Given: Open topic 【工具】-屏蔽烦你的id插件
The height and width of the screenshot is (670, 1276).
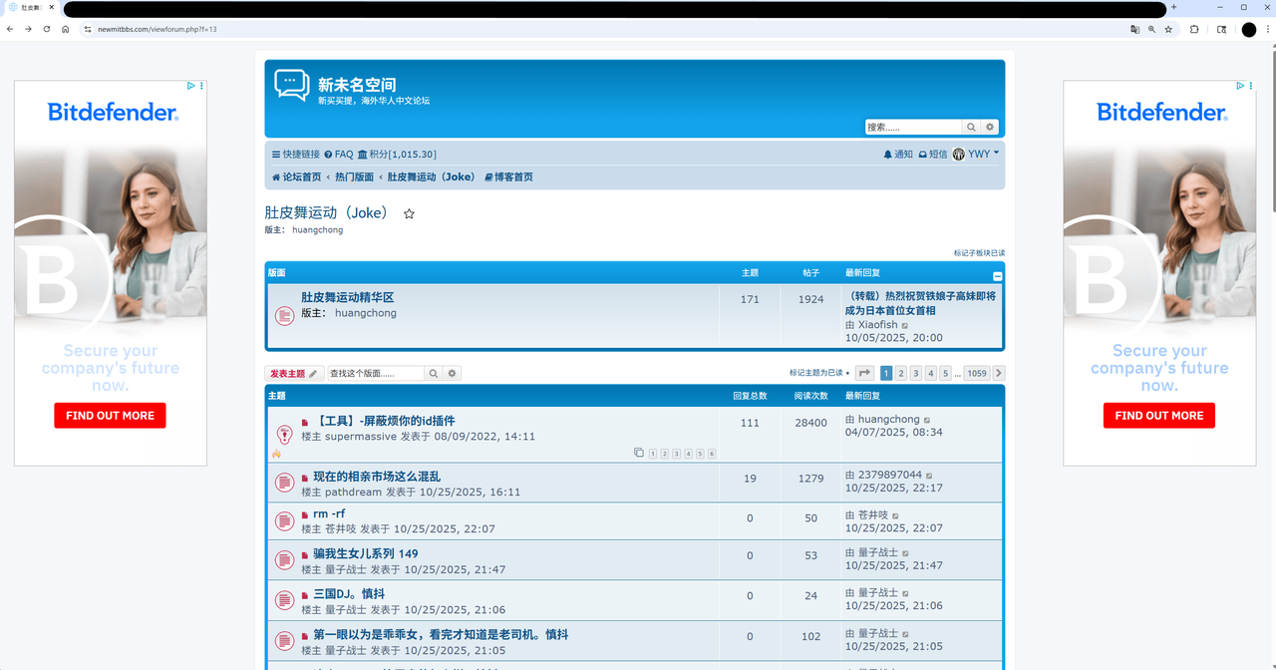Looking at the screenshot, I should pyautogui.click(x=384, y=421).
